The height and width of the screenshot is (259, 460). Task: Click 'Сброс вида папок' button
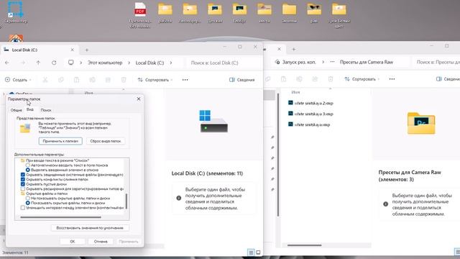106,141
